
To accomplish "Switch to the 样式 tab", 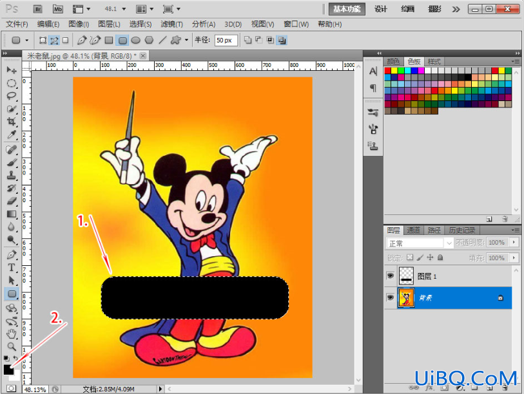I will pyautogui.click(x=434, y=62).
